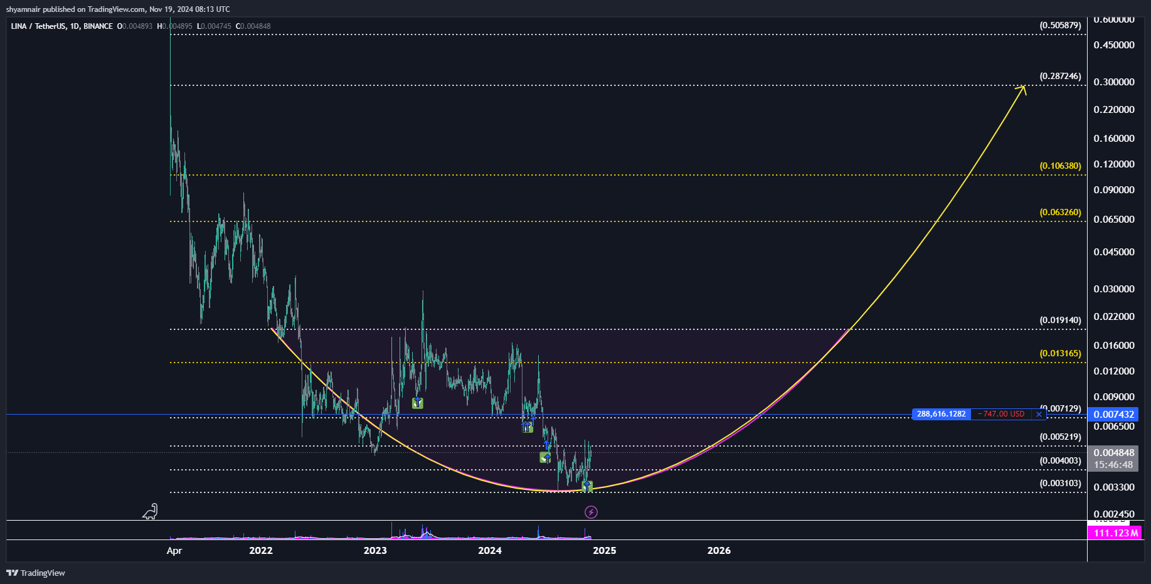This screenshot has width=1151, height=584.
Task: Click the current price label 0.004848
Action: pos(1113,452)
